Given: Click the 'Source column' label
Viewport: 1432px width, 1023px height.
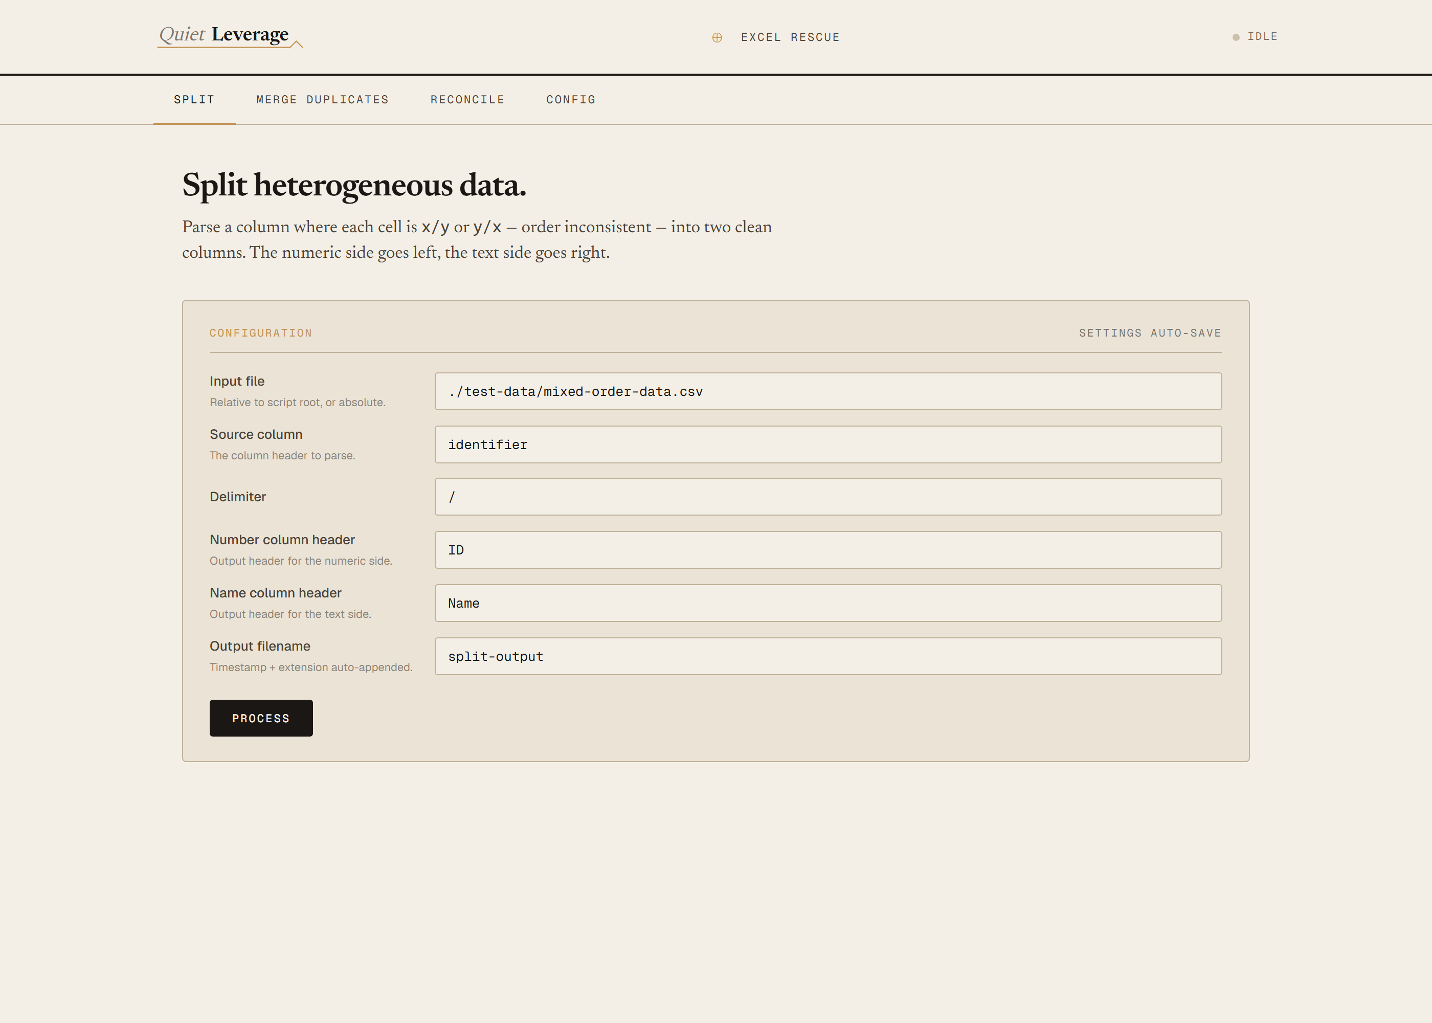Looking at the screenshot, I should [x=256, y=435].
